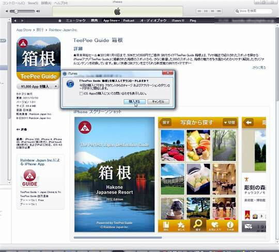Open the Rainbow Japan GUIDE app icon
279x252 pixels.
point(29,178)
